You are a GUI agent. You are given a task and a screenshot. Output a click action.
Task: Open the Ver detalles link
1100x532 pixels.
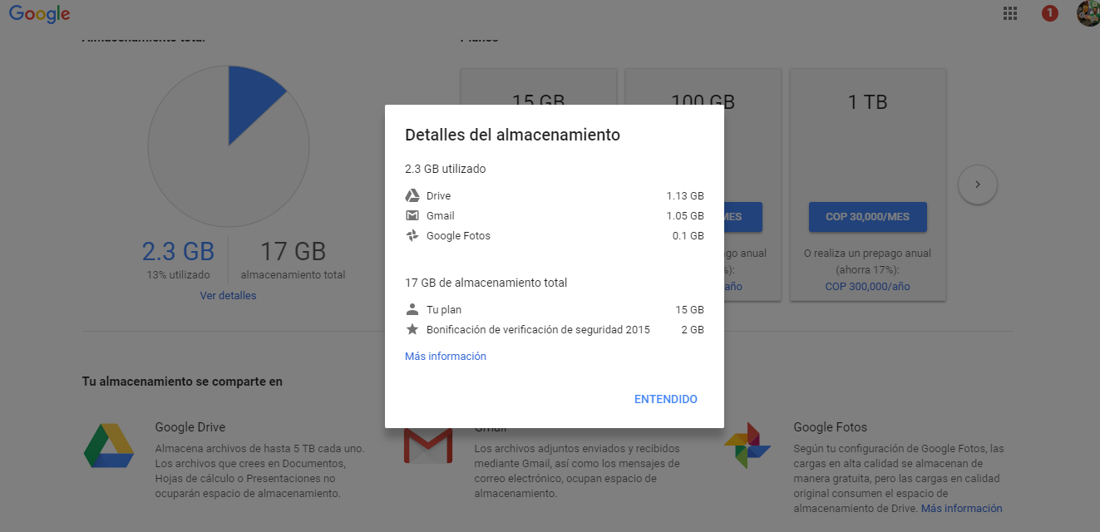point(228,295)
